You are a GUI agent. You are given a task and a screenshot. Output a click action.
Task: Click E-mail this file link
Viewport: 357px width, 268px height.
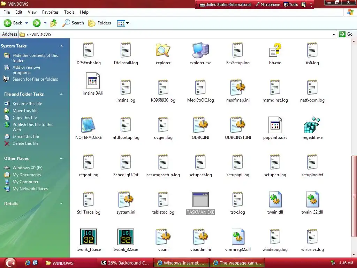click(25, 136)
